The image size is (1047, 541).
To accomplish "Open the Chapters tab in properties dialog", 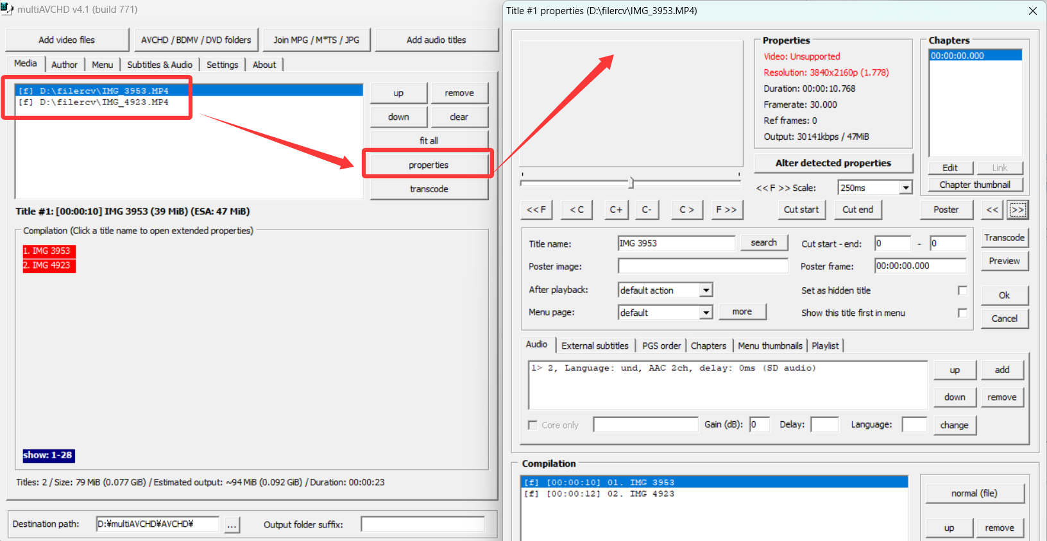I will point(708,345).
